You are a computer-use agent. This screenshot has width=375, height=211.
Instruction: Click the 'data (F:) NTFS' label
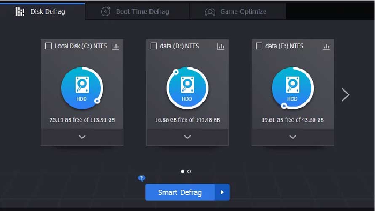tap(284, 46)
